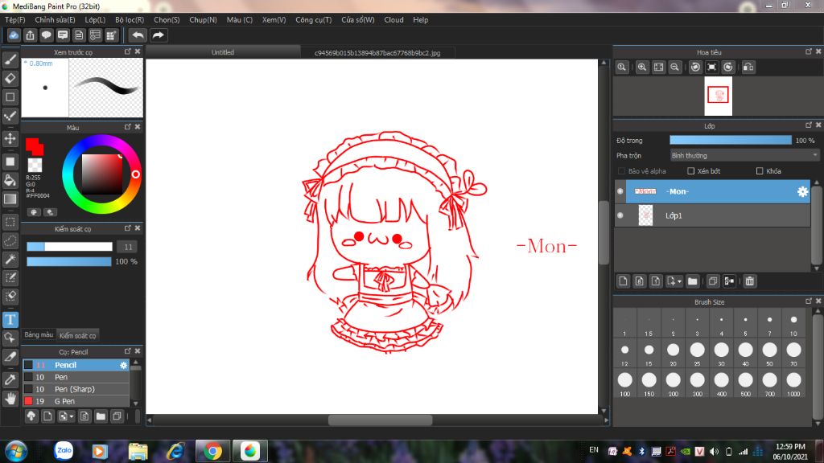Open the Cửa sổ(W) menu
The image size is (824, 463).
358,20
